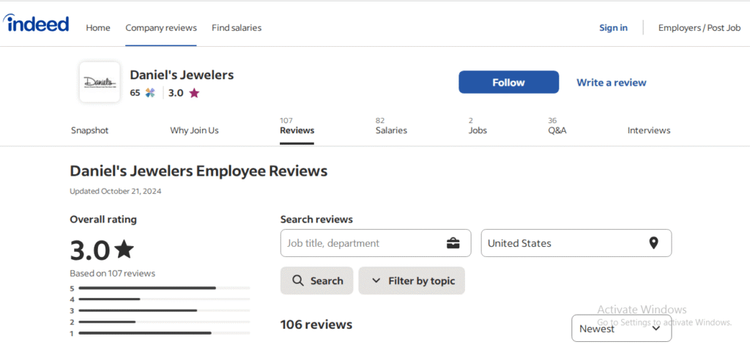Image resolution: width=750 pixels, height=347 pixels.
Task: Click the Updated October 21, 2024 text
Action: [115, 191]
